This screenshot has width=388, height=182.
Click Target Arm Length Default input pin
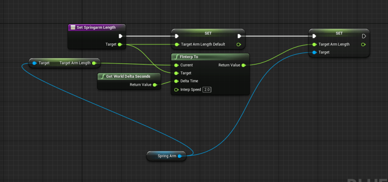pos(176,45)
